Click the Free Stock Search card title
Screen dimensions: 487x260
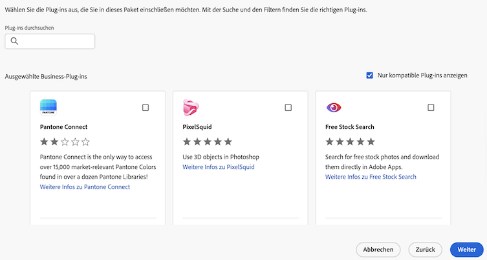coord(349,127)
